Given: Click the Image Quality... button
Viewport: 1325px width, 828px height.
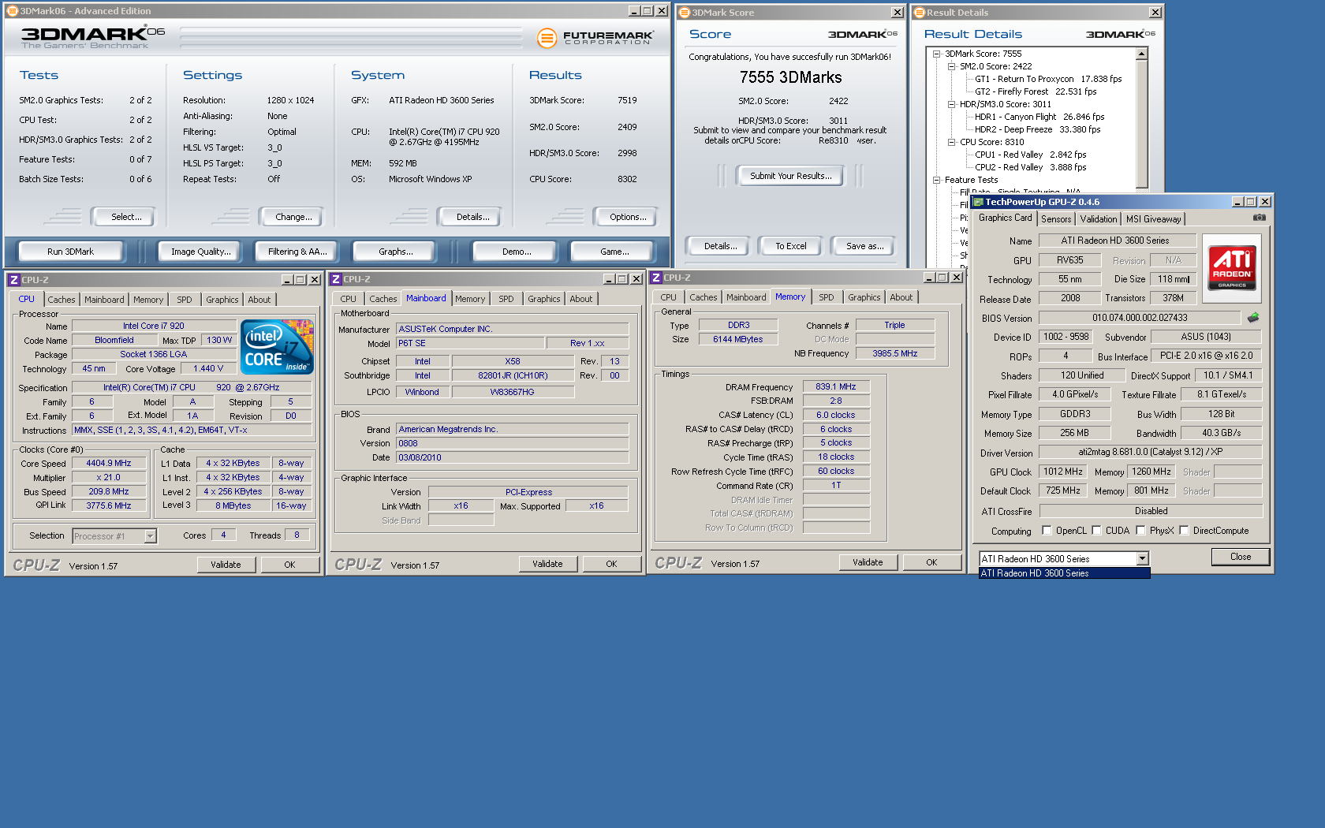Looking at the screenshot, I should [x=200, y=252].
